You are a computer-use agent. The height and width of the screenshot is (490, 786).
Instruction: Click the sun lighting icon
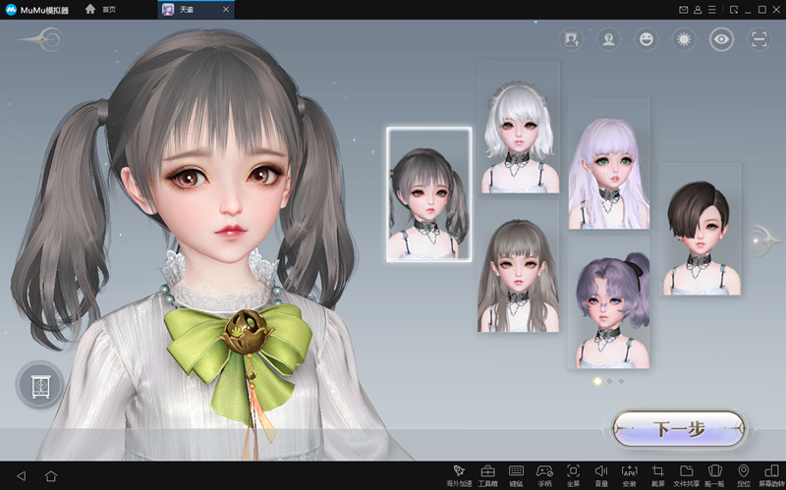point(683,39)
